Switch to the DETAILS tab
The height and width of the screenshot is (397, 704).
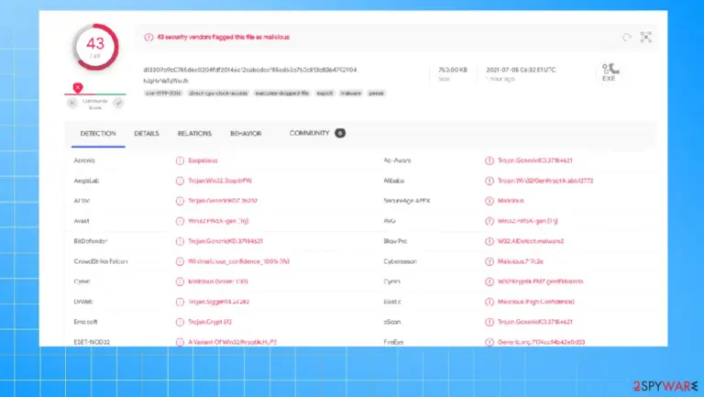pos(147,133)
